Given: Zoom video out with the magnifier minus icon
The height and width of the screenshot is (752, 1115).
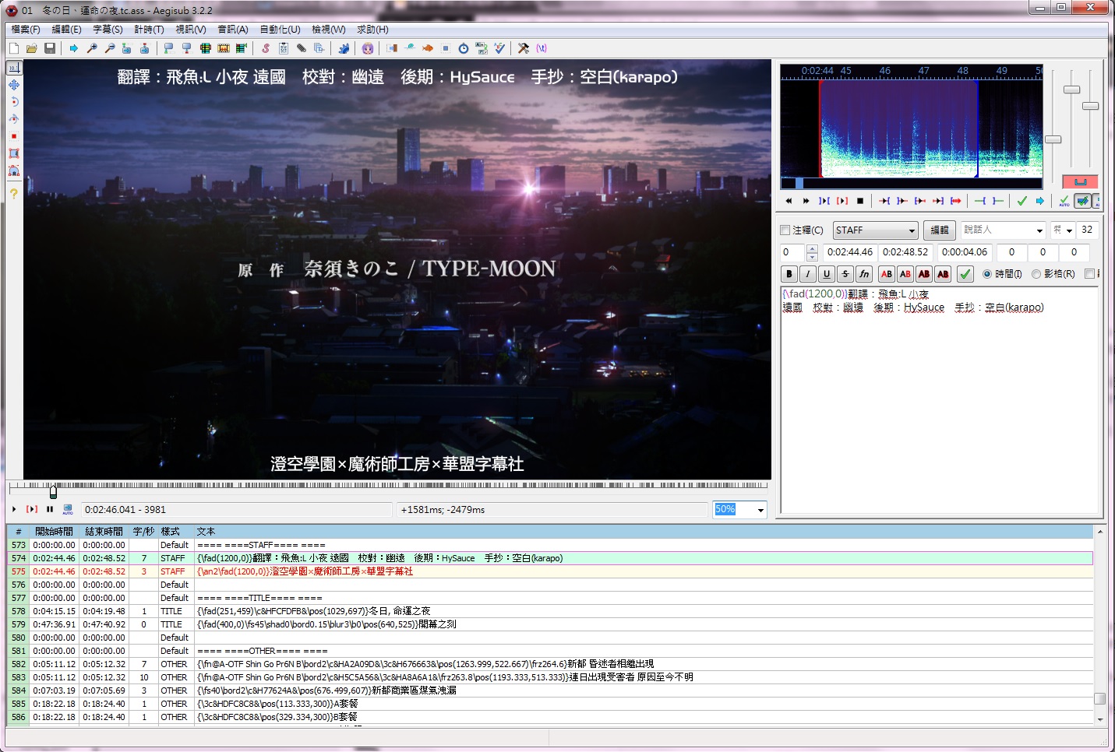Looking at the screenshot, I should [x=110, y=48].
